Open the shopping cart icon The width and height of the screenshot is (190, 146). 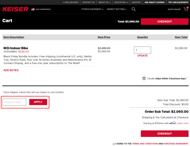pos(186,9)
